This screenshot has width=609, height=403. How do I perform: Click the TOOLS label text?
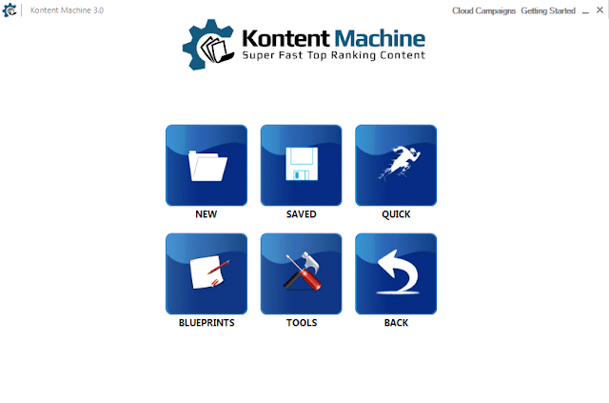point(302,323)
